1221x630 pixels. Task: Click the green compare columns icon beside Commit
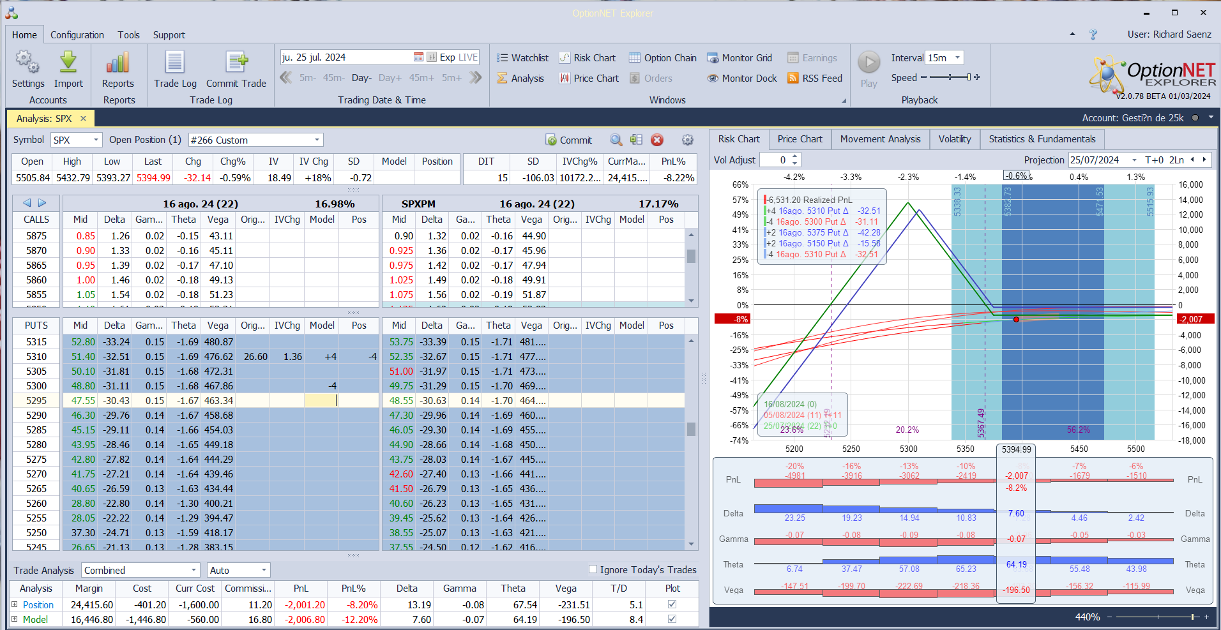(x=636, y=140)
